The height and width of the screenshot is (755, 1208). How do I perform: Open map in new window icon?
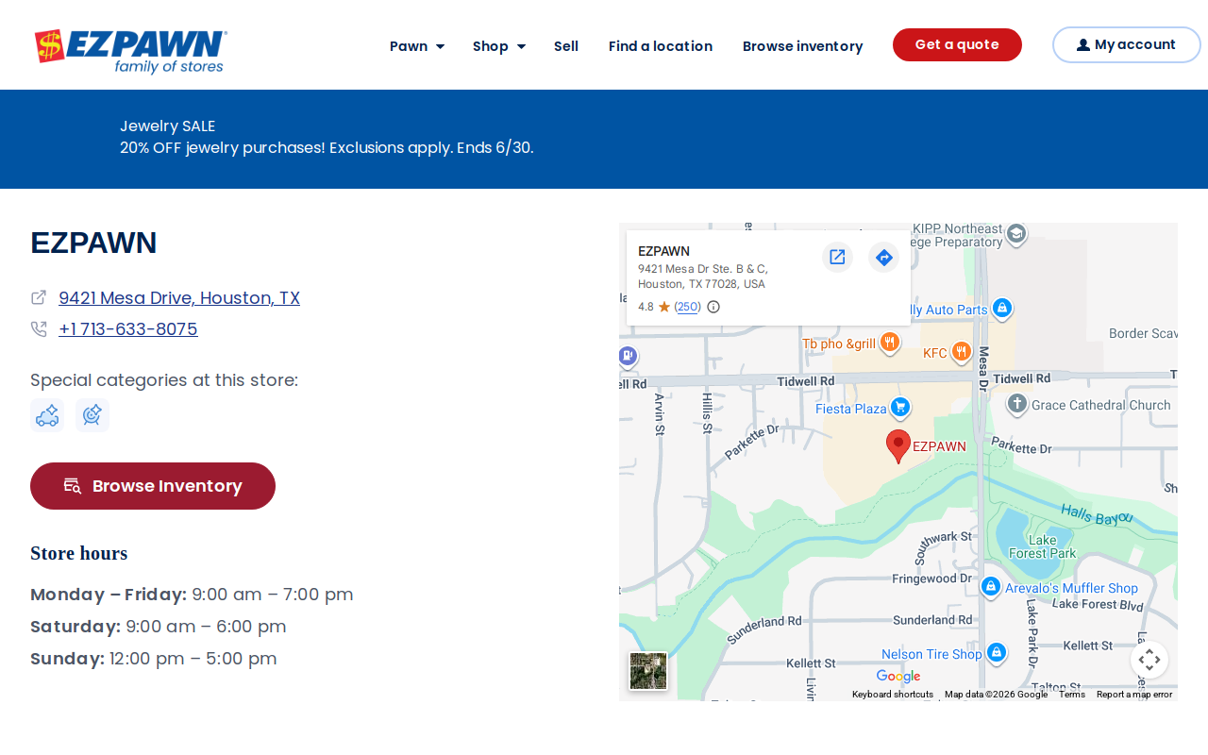point(837,257)
